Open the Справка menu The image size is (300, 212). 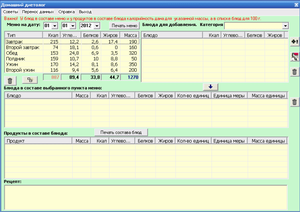click(66, 12)
